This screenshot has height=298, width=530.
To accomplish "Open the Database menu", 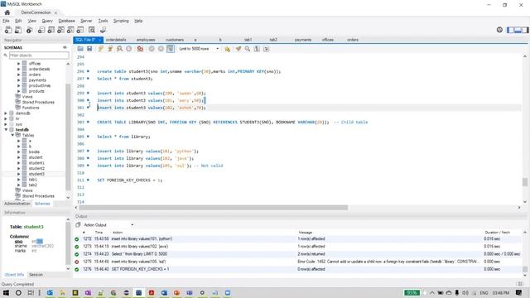I will point(66,21).
